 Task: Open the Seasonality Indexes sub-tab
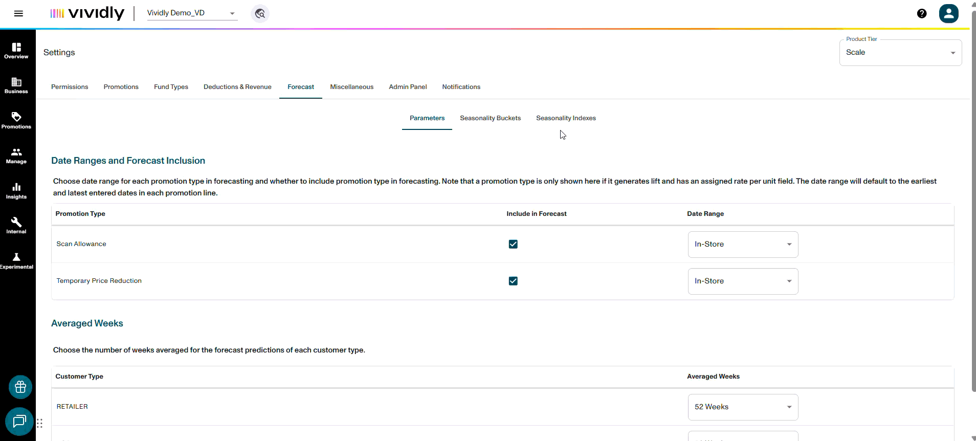click(x=566, y=118)
